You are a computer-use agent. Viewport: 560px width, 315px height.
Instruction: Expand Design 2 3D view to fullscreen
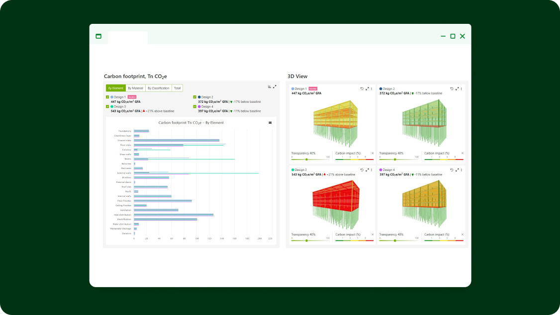coord(456,88)
